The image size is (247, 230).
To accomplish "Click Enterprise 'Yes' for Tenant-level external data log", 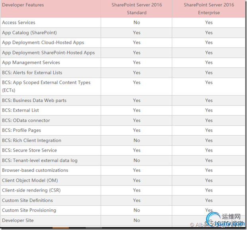I will click(x=209, y=160).
